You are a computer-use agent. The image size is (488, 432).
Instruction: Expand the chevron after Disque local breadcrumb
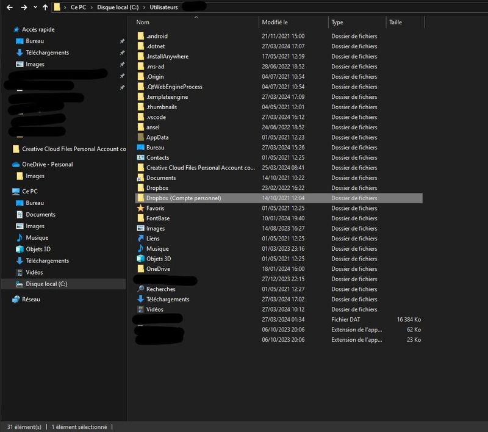coord(144,7)
